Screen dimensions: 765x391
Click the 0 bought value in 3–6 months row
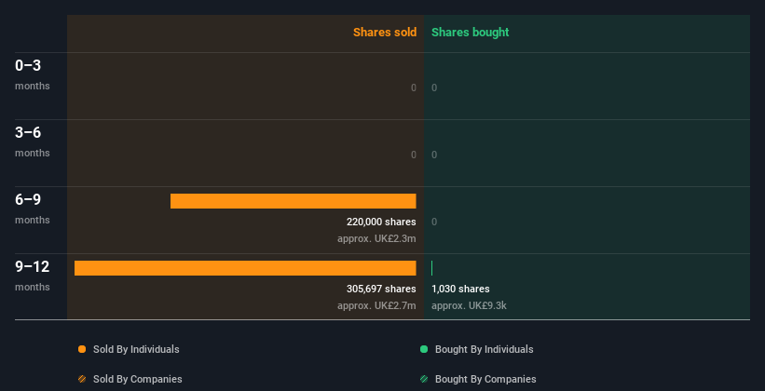point(434,155)
